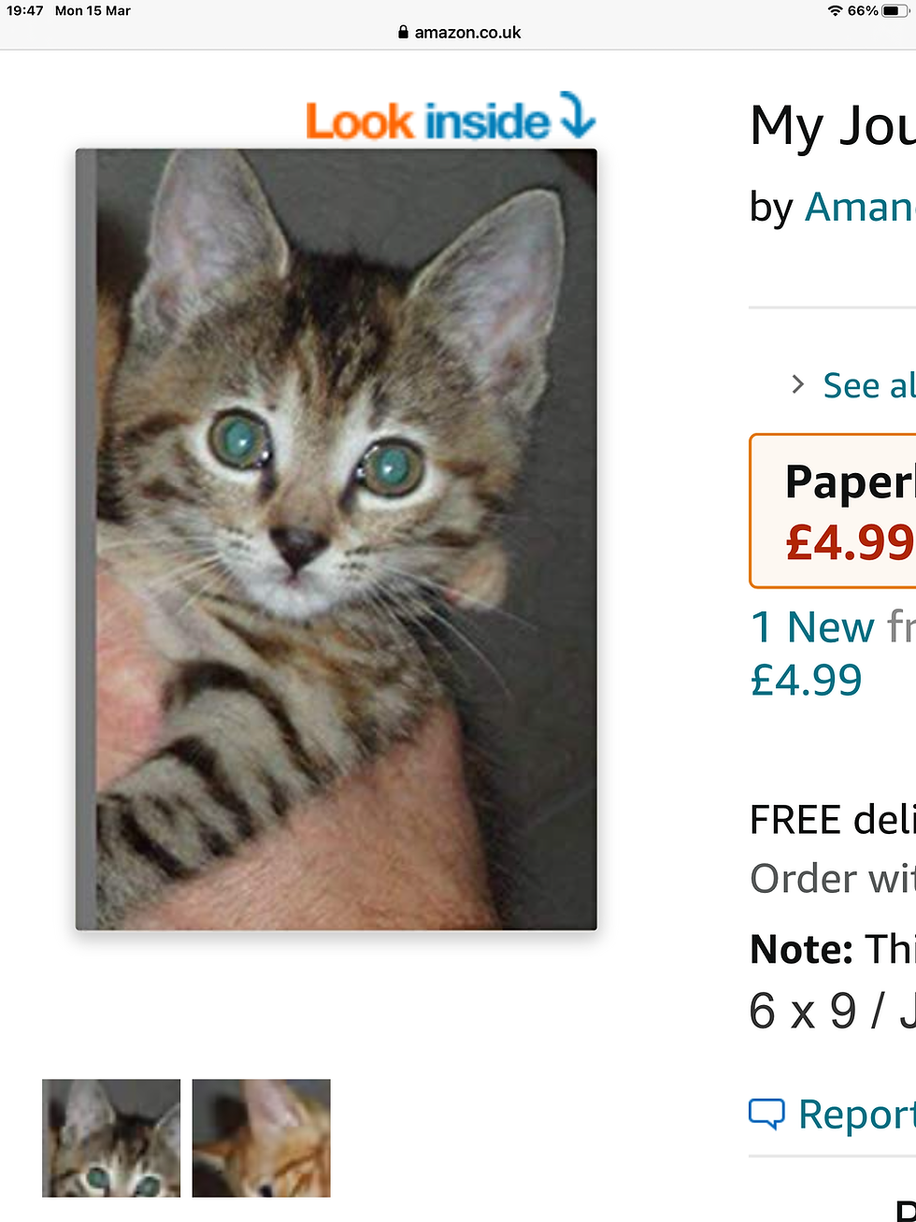Expand the chevron beside See all
This screenshot has width=916, height=1222.
click(x=797, y=384)
